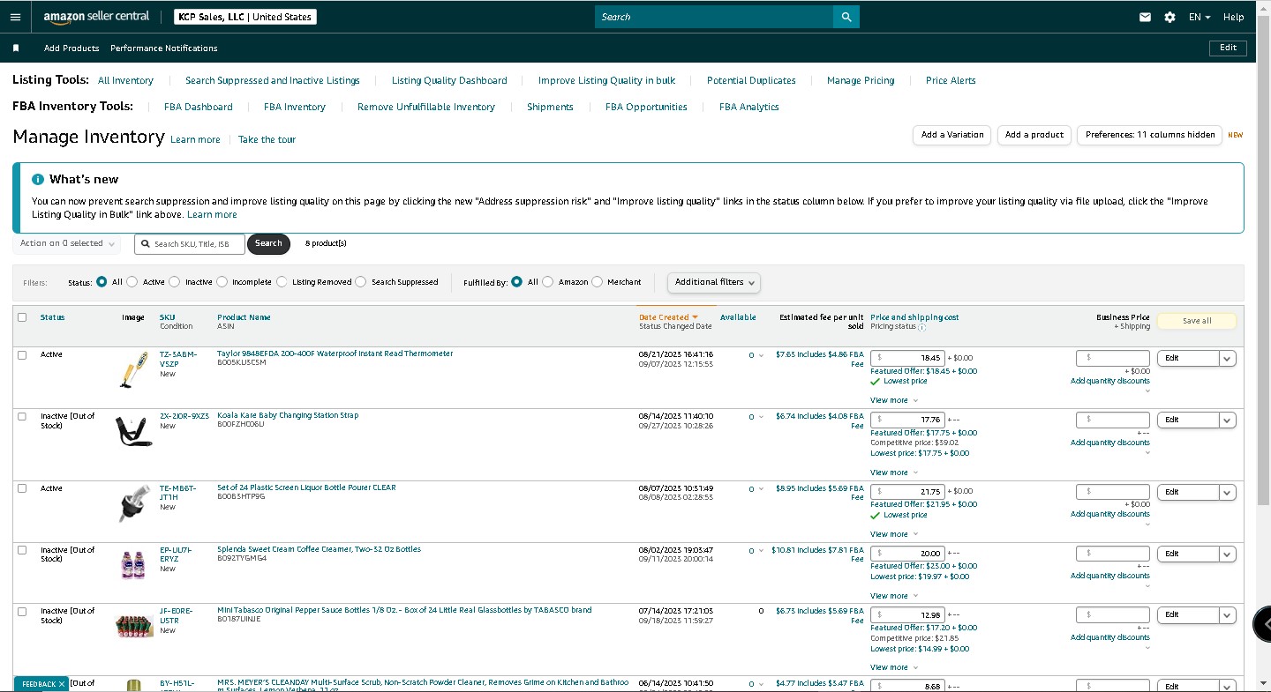Image resolution: width=1271 pixels, height=692 pixels.
Task: Open the liquor bottle pourer product image
Action: 133,503
